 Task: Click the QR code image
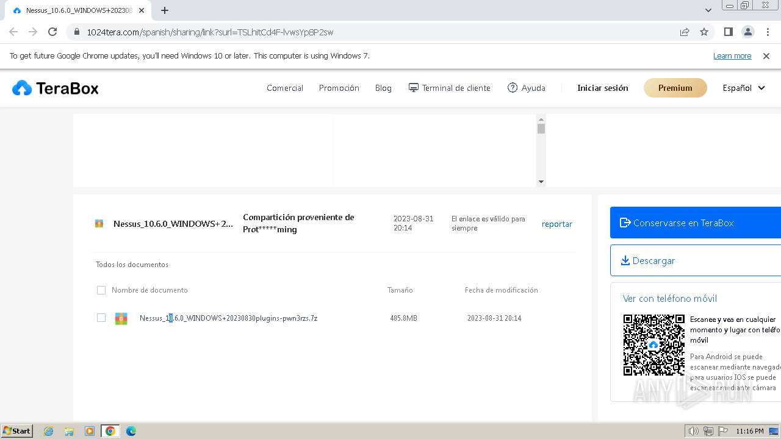click(654, 345)
